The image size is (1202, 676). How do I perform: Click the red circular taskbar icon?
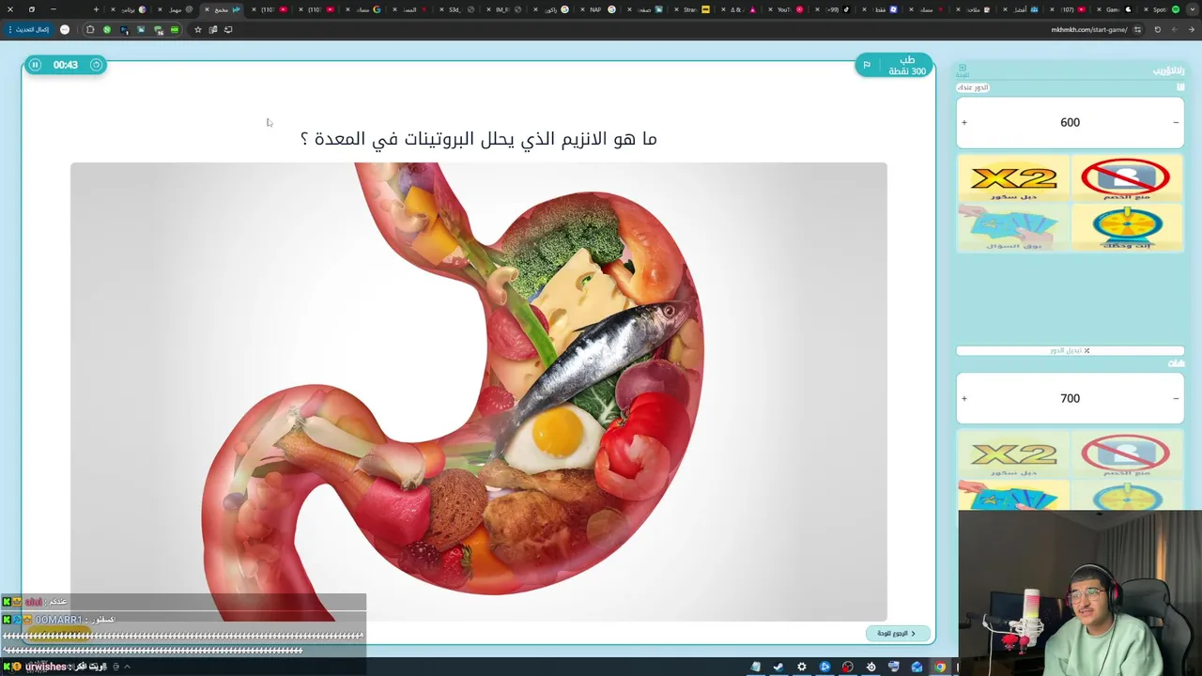click(848, 667)
